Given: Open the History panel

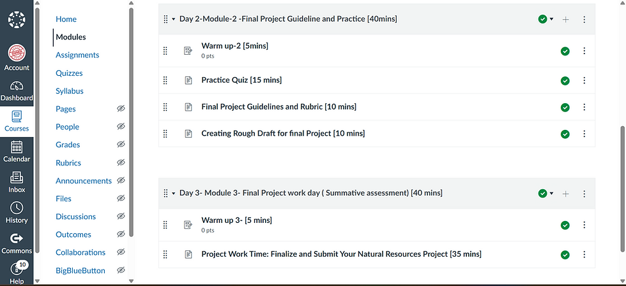Looking at the screenshot, I should pos(17,213).
